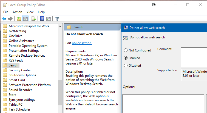Click the policy dialog title bar icon
Image resolution: width=207 pixels, height=113 pixels.
click(x=126, y=28)
